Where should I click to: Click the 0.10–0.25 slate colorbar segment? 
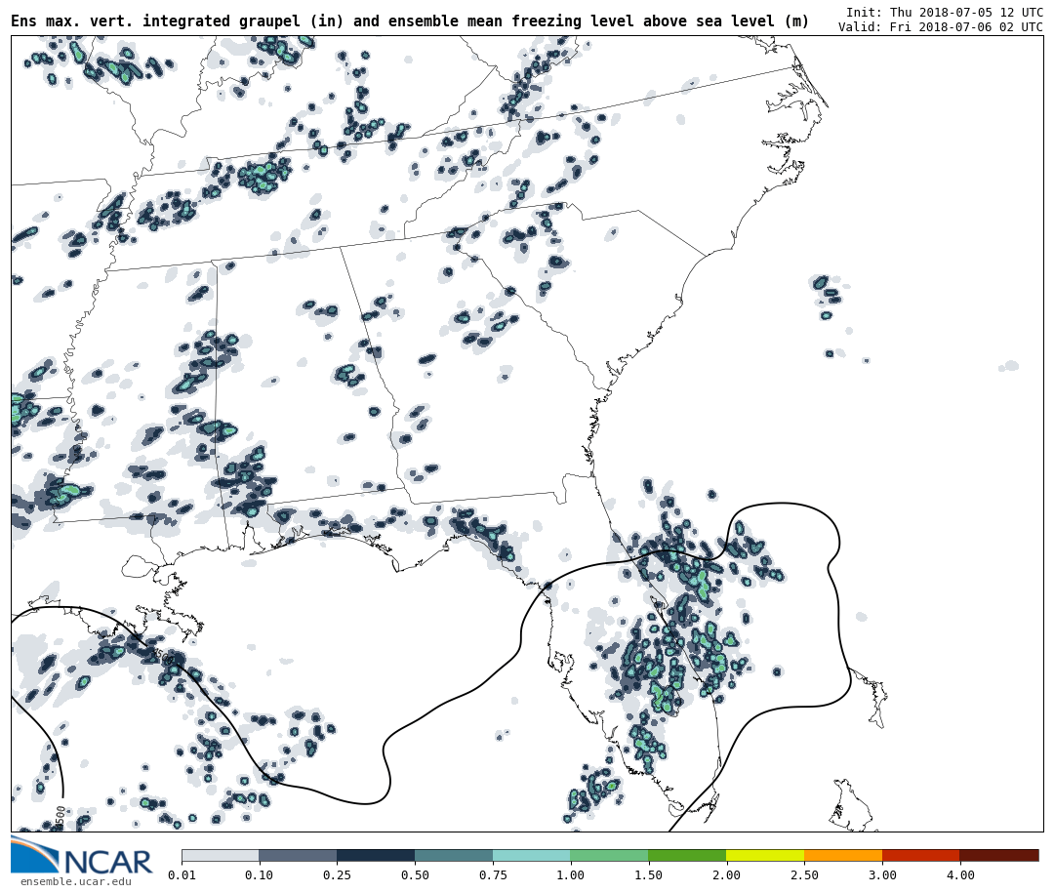[x=298, y=855]
